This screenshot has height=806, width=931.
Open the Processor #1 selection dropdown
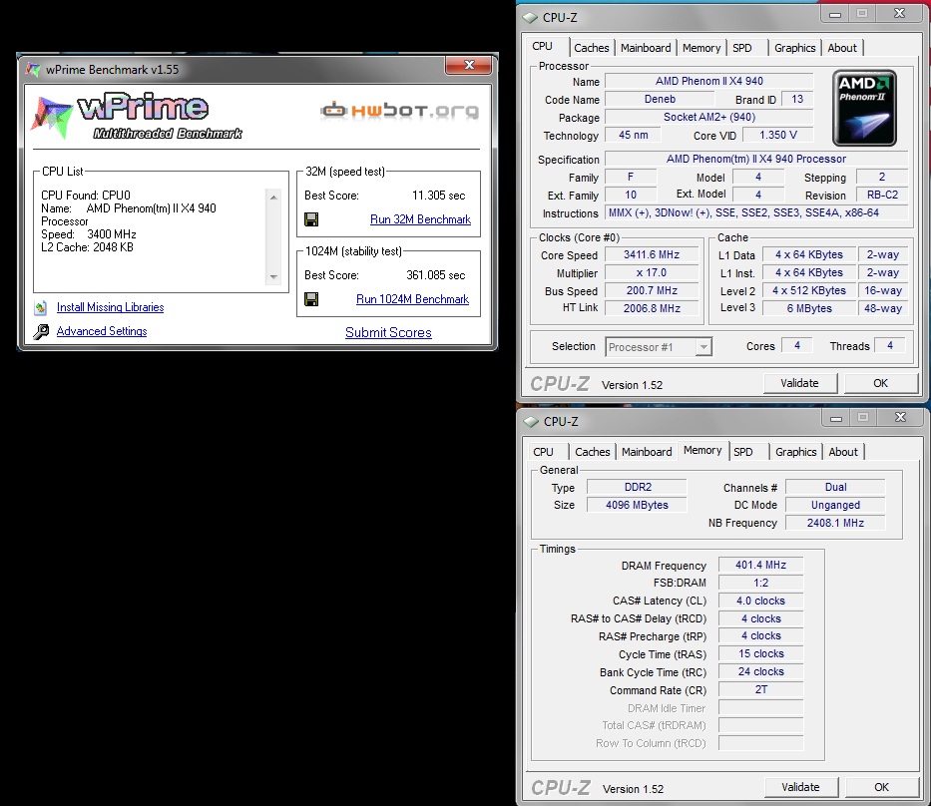703,346
